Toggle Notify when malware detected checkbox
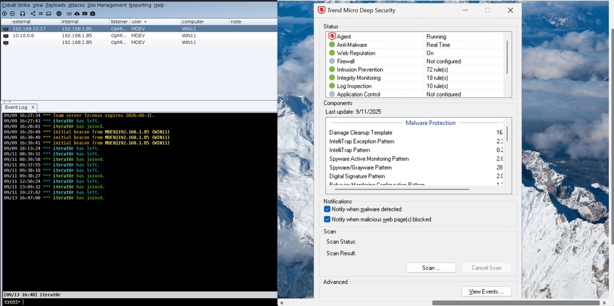 327,209
